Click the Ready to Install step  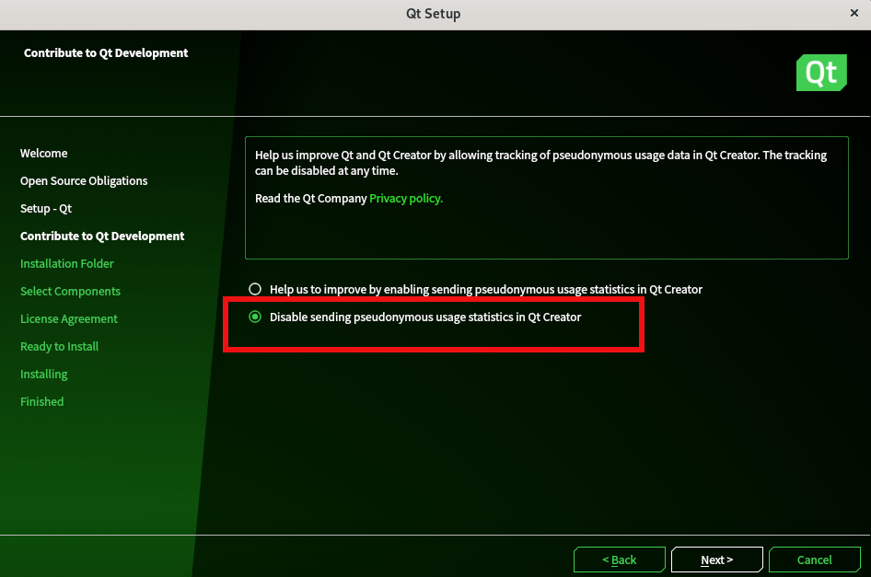click(x=60, y=347)
